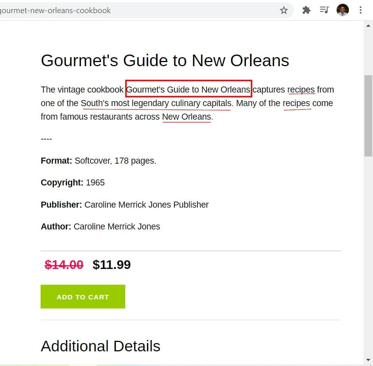Screen dimensions: 373x366
Task: Select the page title 'Gourmet's Guide to New Orleans'
Action: [x=165, y=60]
